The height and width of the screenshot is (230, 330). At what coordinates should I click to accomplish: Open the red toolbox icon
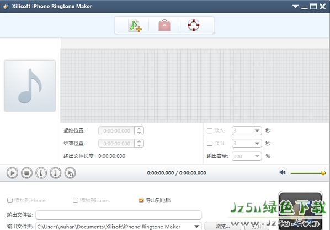click(164, 25)
